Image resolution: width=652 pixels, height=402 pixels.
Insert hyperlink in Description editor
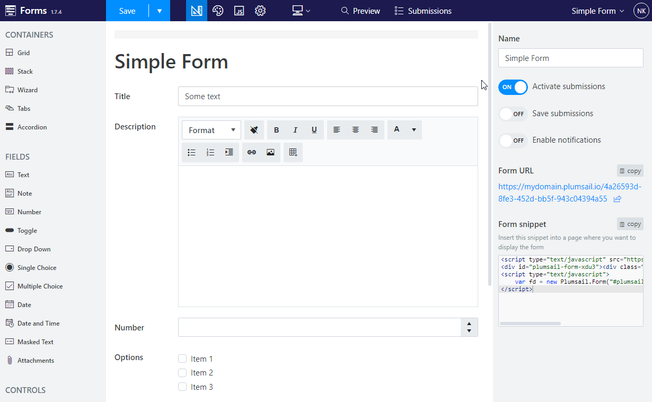252,152
